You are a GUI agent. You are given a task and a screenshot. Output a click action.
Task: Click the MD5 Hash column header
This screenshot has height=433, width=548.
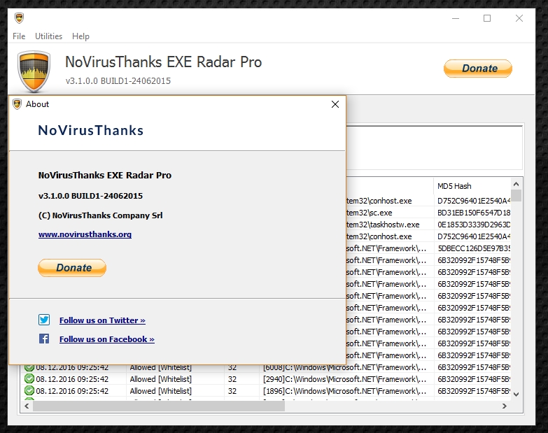click(472, 186)
